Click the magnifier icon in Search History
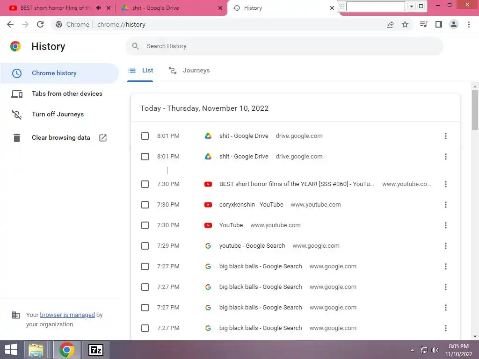479x359 pixels. 135,46
